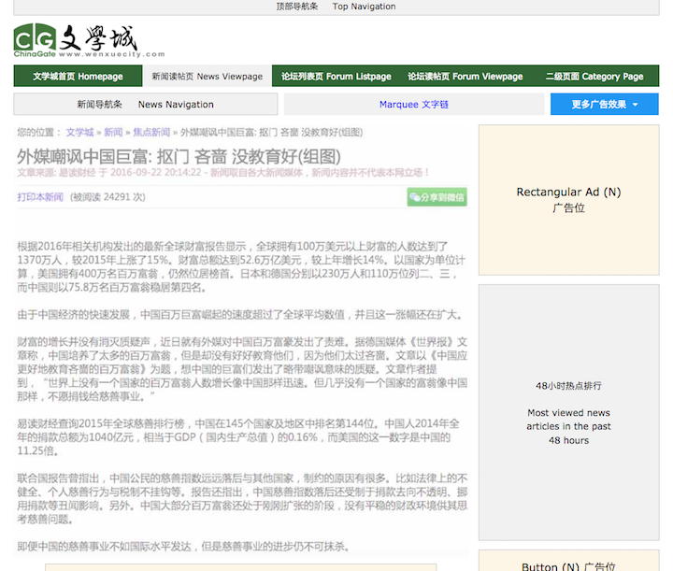Click the News Navigation bar
The height and width of the screenshot is (571, 673).
(x=146, y=105)
